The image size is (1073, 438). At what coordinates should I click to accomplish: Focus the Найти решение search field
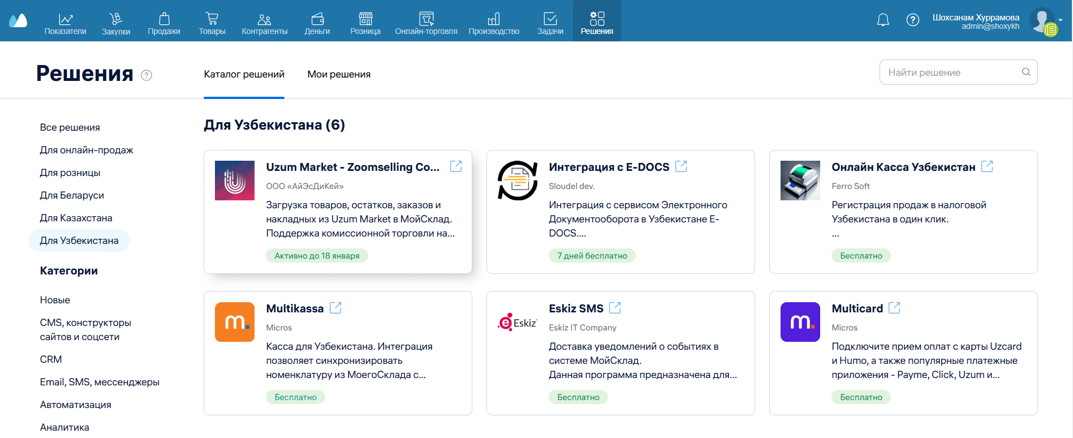[x=959, y=72]
